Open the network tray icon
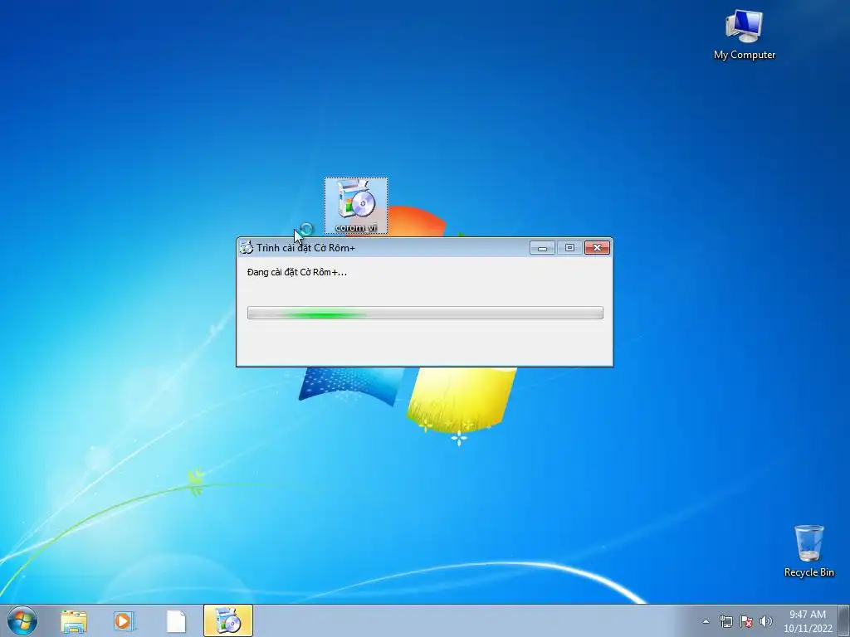Viewport: 850px width, 637px height. click(725, 621)
